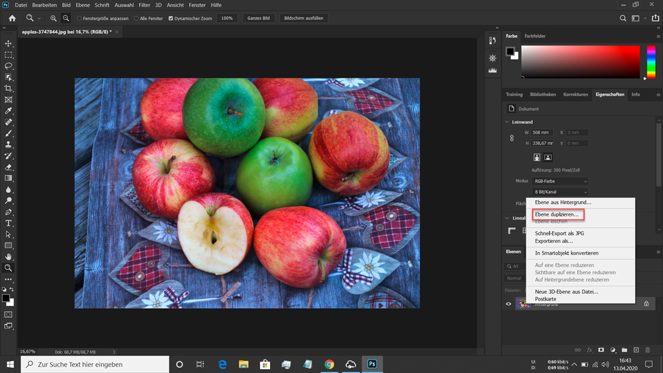This screenshot has height=373, width=663.
Task: Select the Object Selection tool
Action: coord(8,78)
